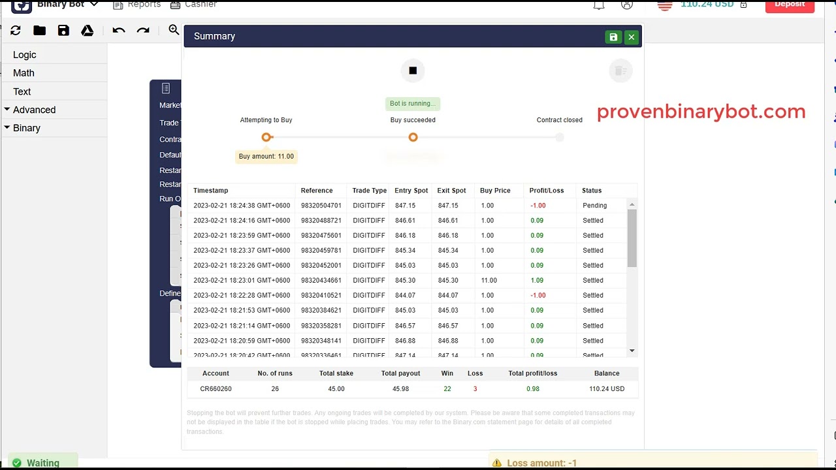The width and height of the screenshot is (836, 470).
Task: Open the Cashier menu
Action: click(x=193, y=5)
